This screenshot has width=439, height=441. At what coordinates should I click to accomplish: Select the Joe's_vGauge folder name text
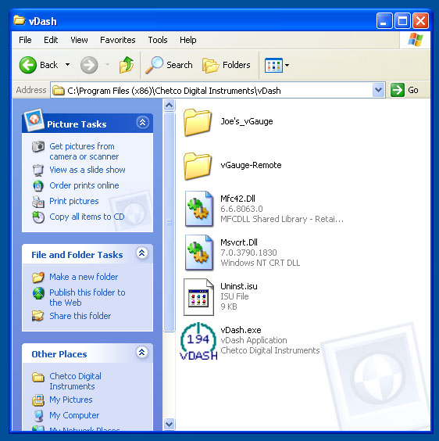click(247, 121)
